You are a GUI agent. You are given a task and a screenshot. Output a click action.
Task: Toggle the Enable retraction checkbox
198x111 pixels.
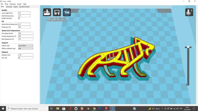click(19, 18)
